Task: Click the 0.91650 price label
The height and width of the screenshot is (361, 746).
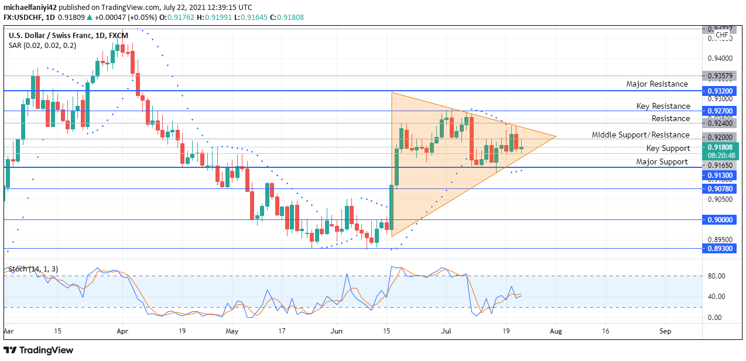Action: pyautogui.click(x=721, y=166)
